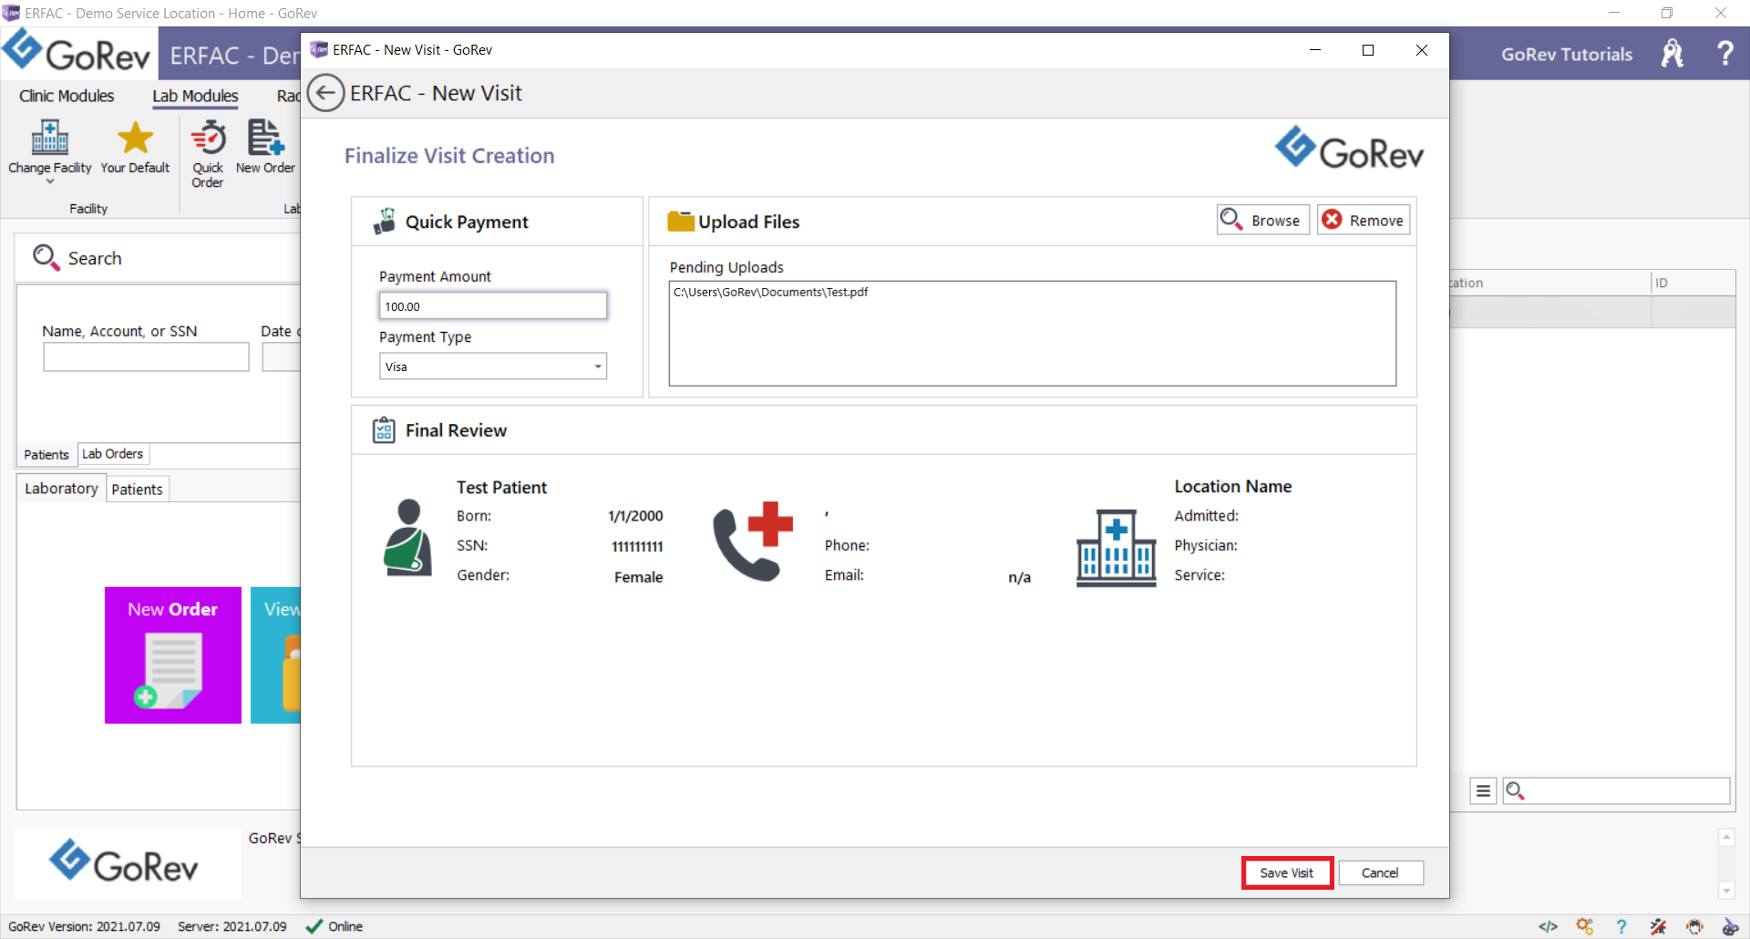The height and width of the screenshot is (939, 1750).
Task: Click the Quick Payment cash icon
Action: coord(385,222)
